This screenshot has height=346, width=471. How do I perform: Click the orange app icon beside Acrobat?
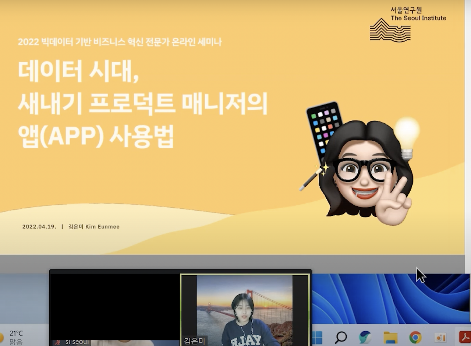tap(440, 337)
